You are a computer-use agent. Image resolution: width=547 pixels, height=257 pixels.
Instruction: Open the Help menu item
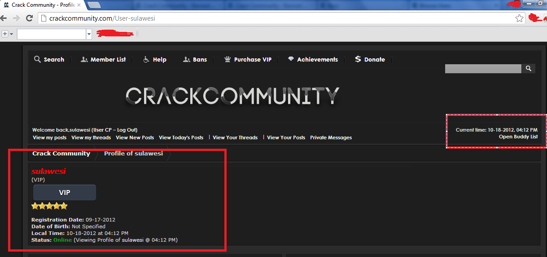[159, 59]
